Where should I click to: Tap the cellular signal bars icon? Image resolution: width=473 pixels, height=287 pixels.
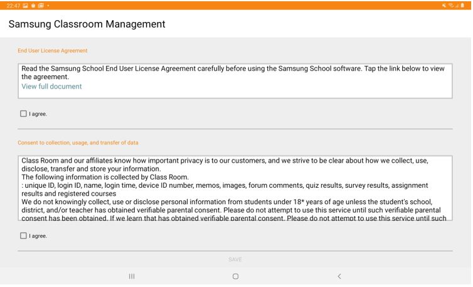pos(457,5)
